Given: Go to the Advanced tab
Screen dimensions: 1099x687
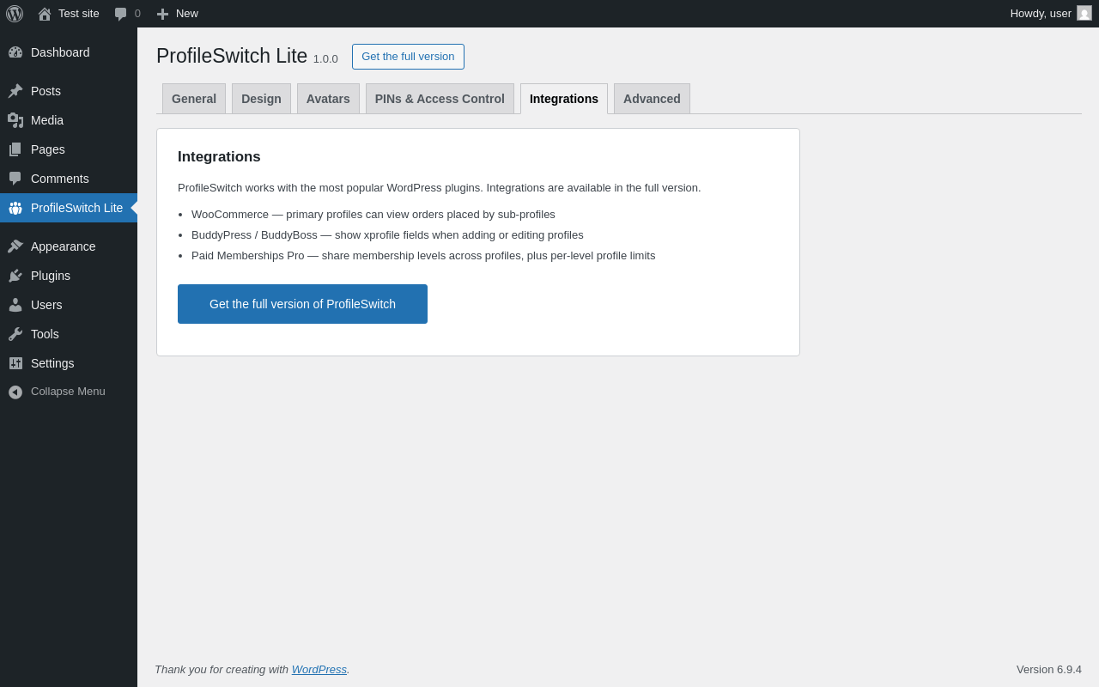Looking at the screenshot, I should [652, 99].
